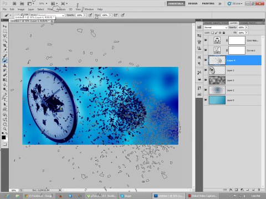
Task: Open the layer blend mode Normal dropdown
Action: click(216, 27)
